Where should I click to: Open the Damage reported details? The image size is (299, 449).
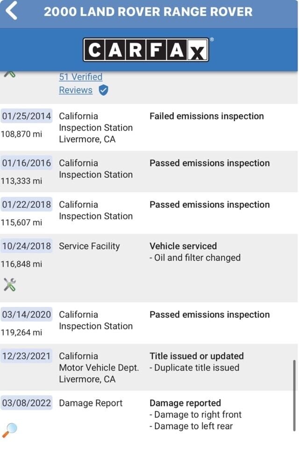point(185,403)
